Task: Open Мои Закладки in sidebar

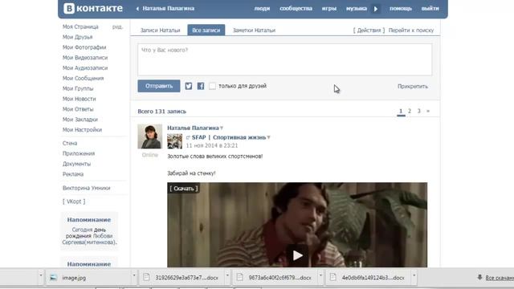Action: (80, 120)
